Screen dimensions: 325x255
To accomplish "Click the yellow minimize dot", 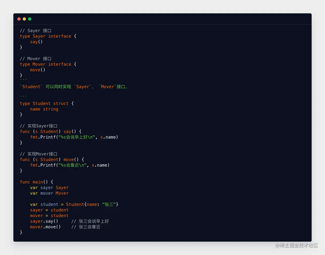I will pyautogui.click(x=24, y=19).
